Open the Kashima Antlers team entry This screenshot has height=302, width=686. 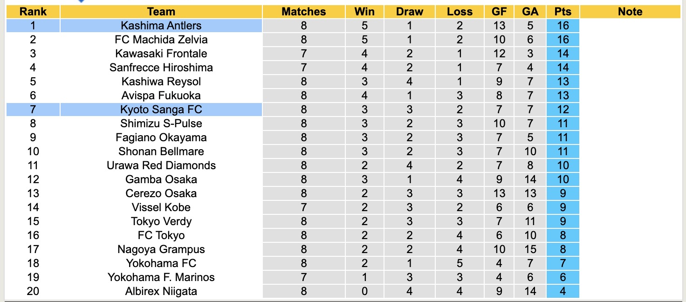coord(161,26)
